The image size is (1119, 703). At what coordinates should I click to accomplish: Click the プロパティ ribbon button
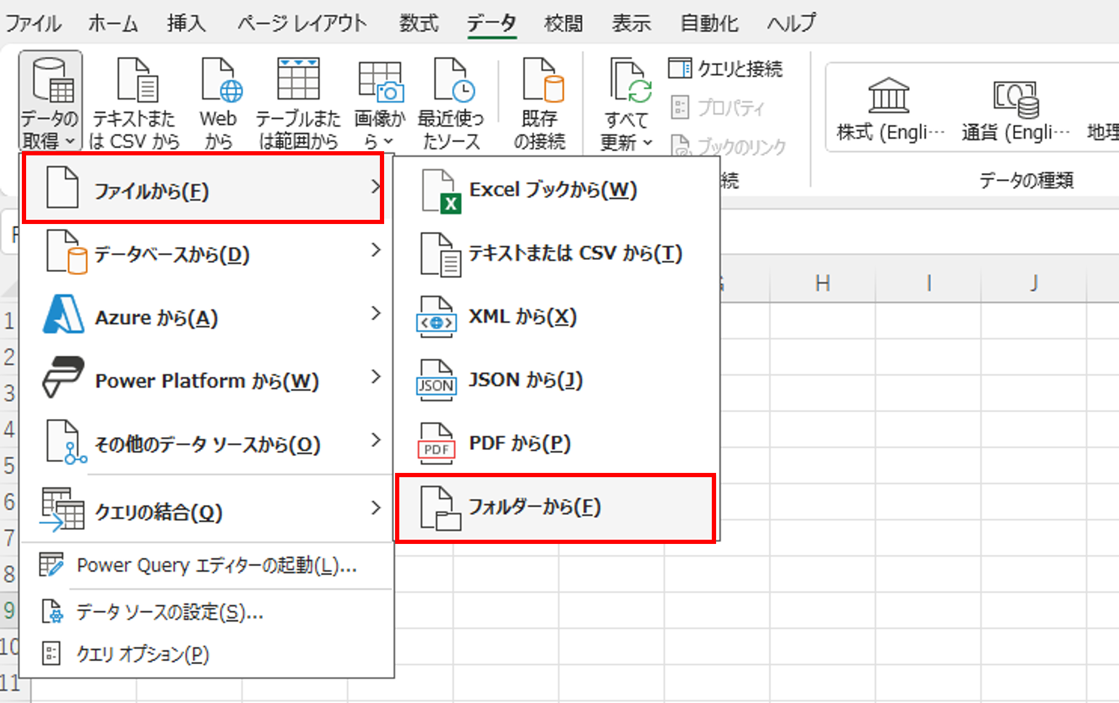(718, 107)
